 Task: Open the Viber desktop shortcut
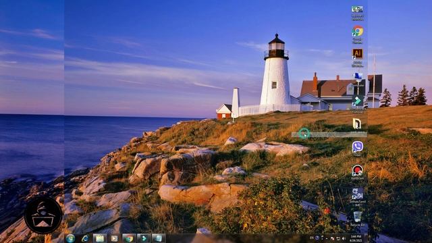(357, 148)
